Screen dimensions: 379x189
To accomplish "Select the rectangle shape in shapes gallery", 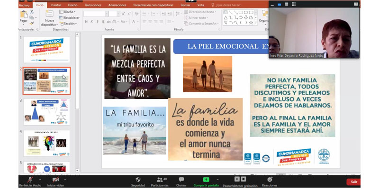I will (241, 13).
